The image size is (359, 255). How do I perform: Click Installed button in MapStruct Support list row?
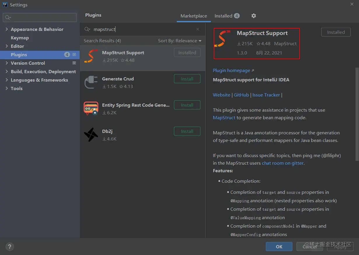(x=187, y=52)
